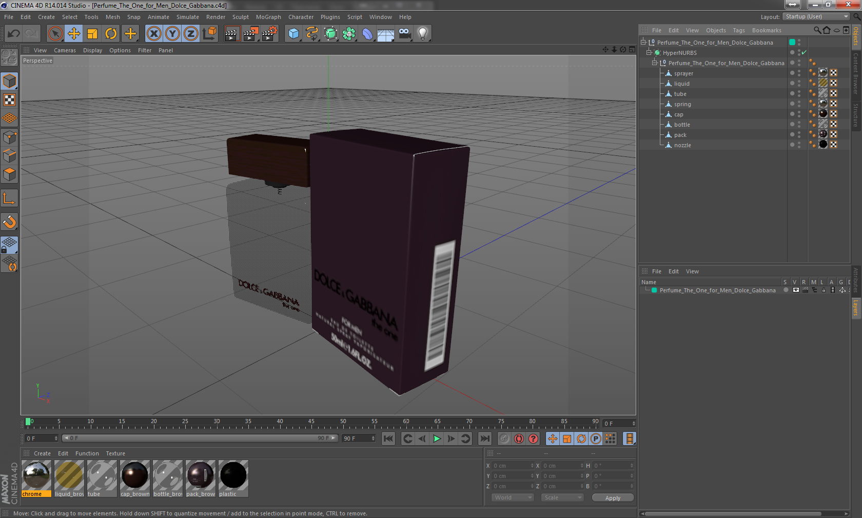Toggle autokeying record button
The image size is (862, 518).
pos(519,439)
